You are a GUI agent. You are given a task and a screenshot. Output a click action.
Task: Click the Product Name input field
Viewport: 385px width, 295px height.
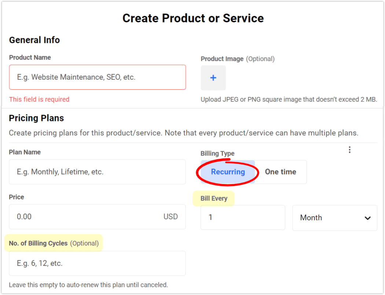point(97,77)
